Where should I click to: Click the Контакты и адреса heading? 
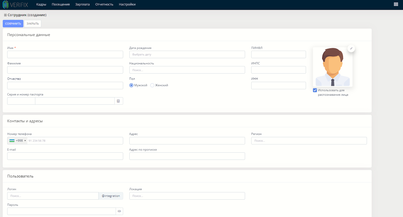[25, 121]
